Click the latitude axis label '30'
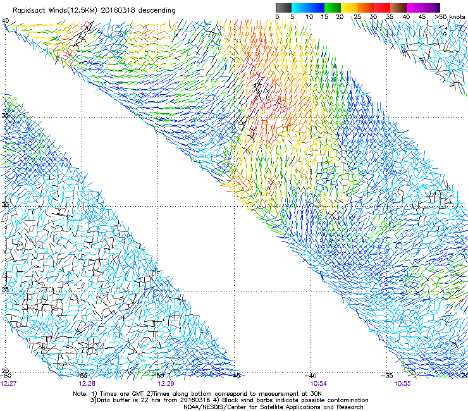The width and height of the screenshot is (468, 411). [5, 205]
